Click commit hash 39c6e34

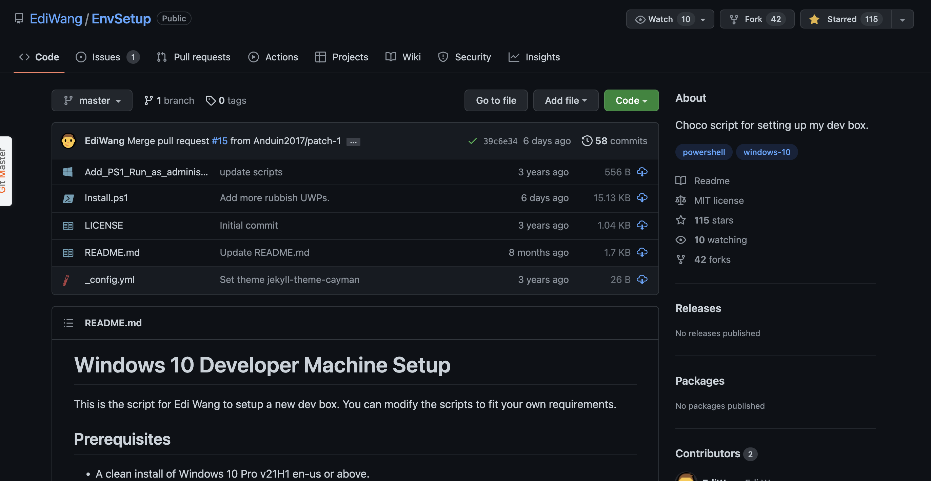500,141
